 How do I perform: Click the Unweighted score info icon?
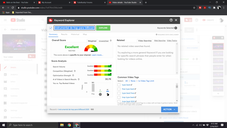pos(111,41)
